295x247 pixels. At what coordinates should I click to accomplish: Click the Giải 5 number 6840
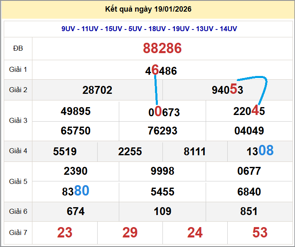click(x=249, y=191)
